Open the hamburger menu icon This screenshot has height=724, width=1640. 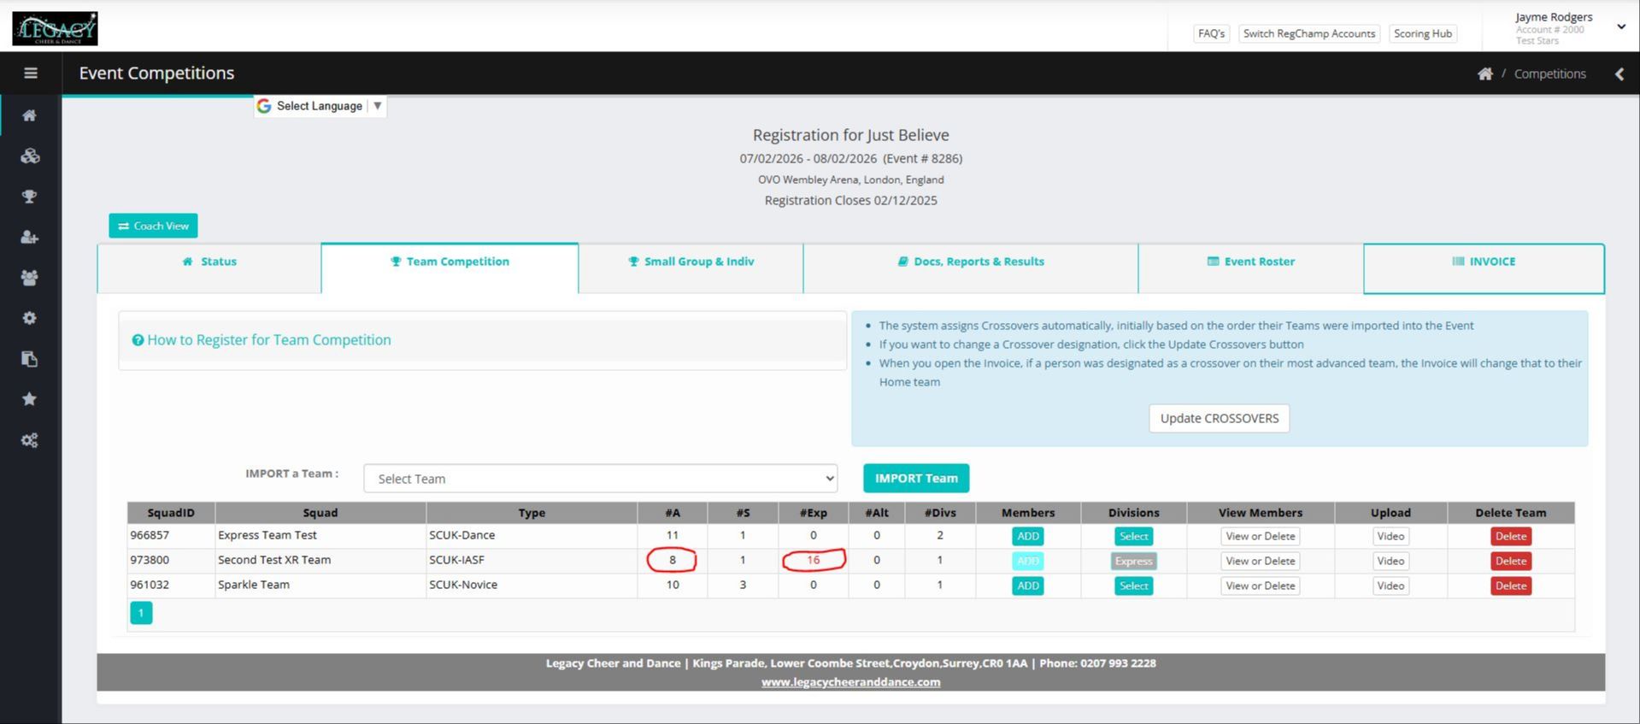(31, 74)
